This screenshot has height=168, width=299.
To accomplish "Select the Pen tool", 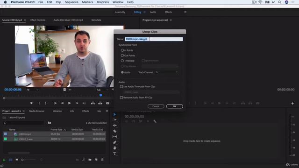I will point(115,142).
